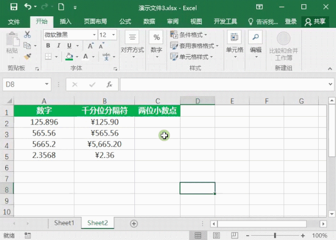Screen dimensions: 336x240
Task: Click the Name Box showing D8
Action: click(23, 84)
